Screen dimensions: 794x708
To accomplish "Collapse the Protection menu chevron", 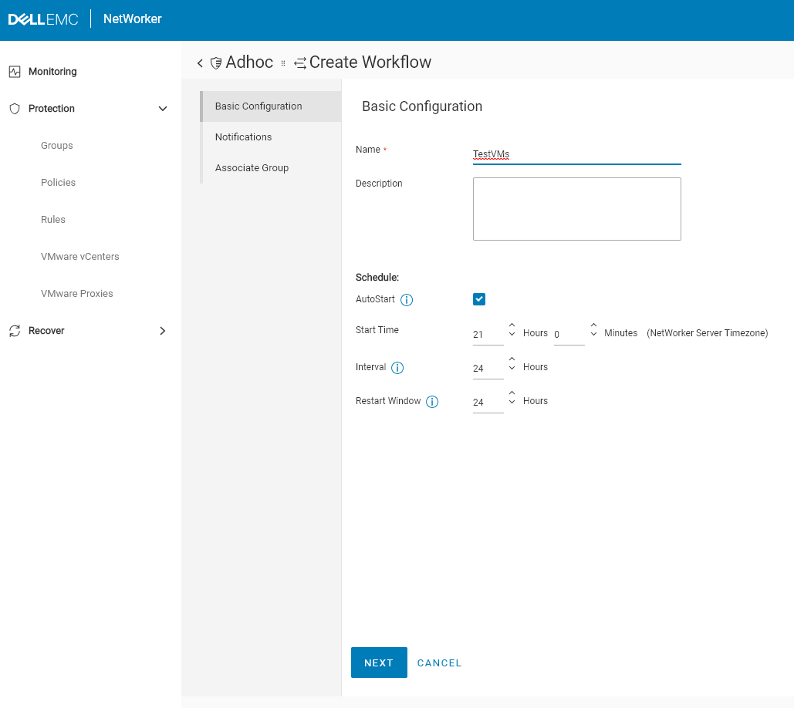I will [163, 108].
